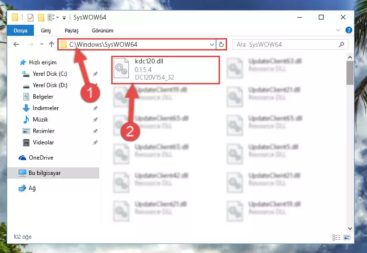Click the Ağ network icon
Screen dimensions: 367x253
(22, 188)
